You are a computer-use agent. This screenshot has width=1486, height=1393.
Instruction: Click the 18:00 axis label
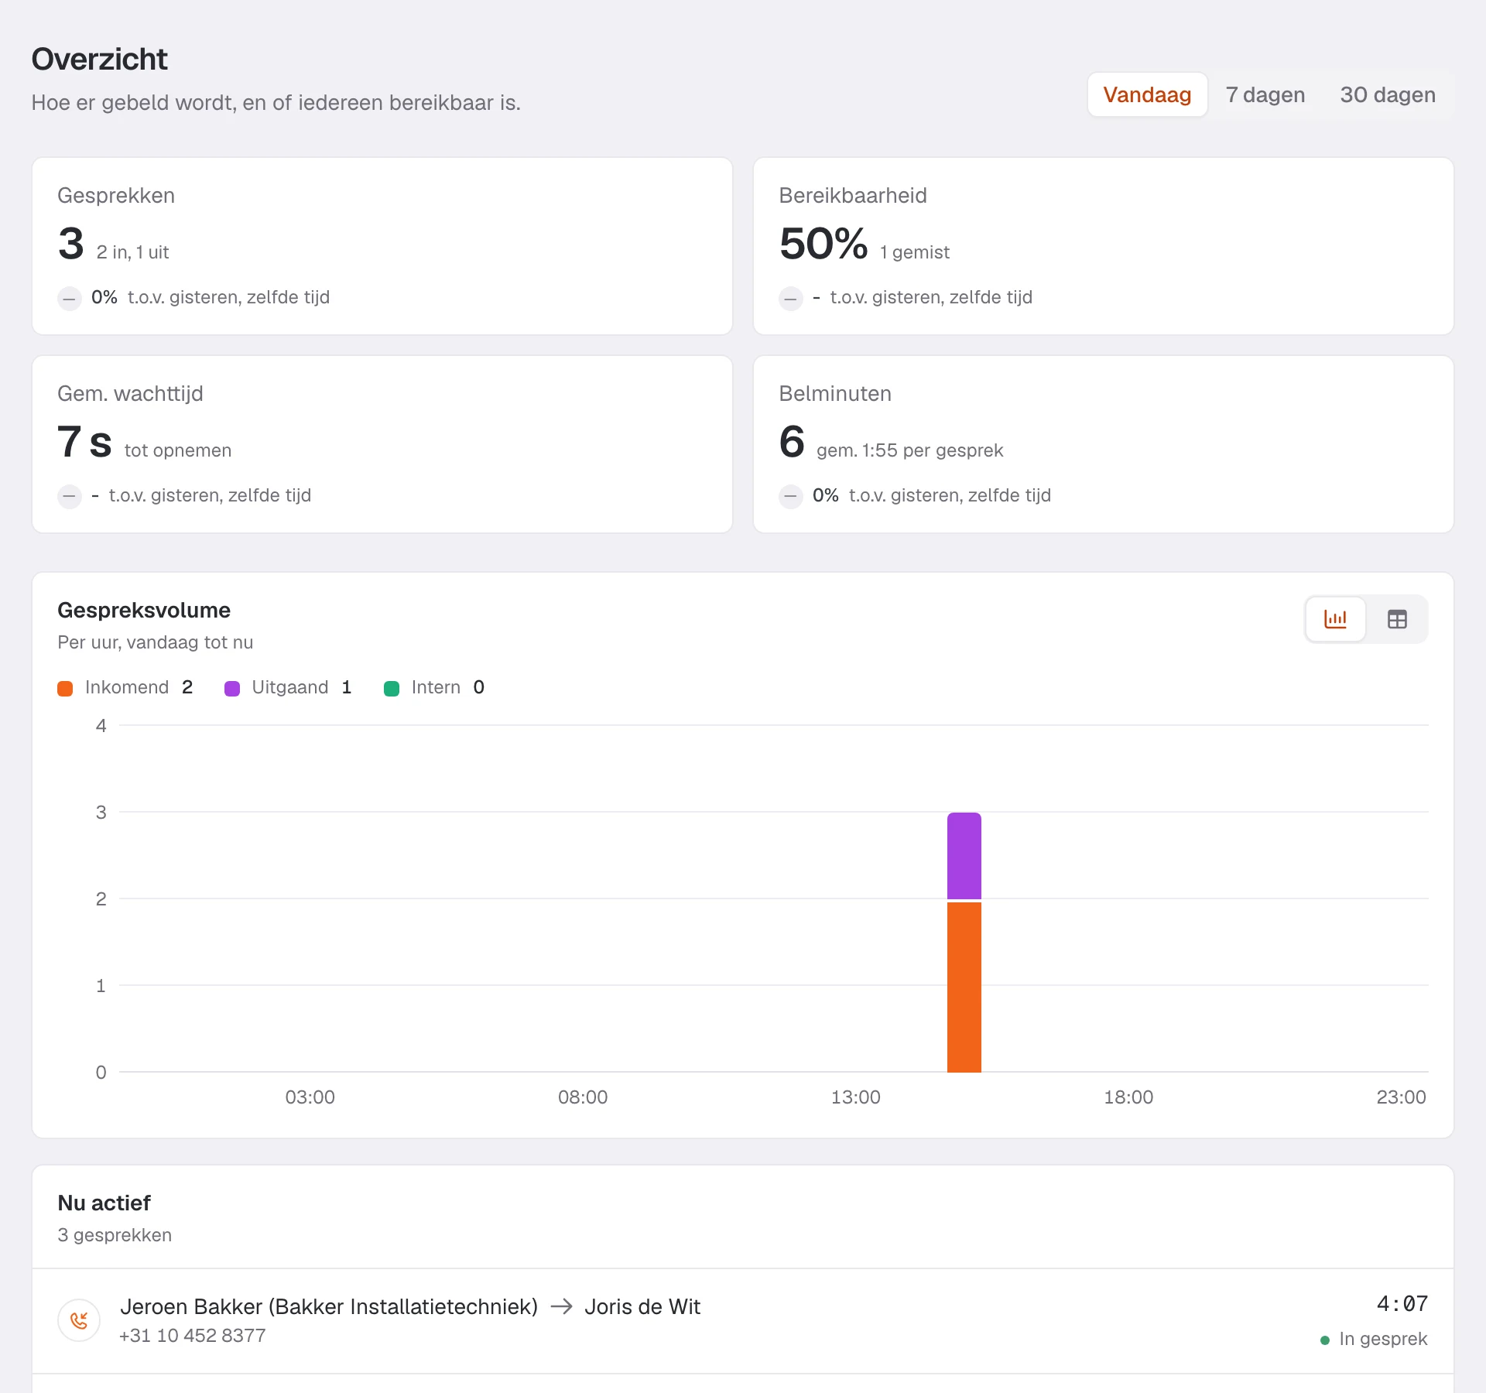[1128, 1097]
